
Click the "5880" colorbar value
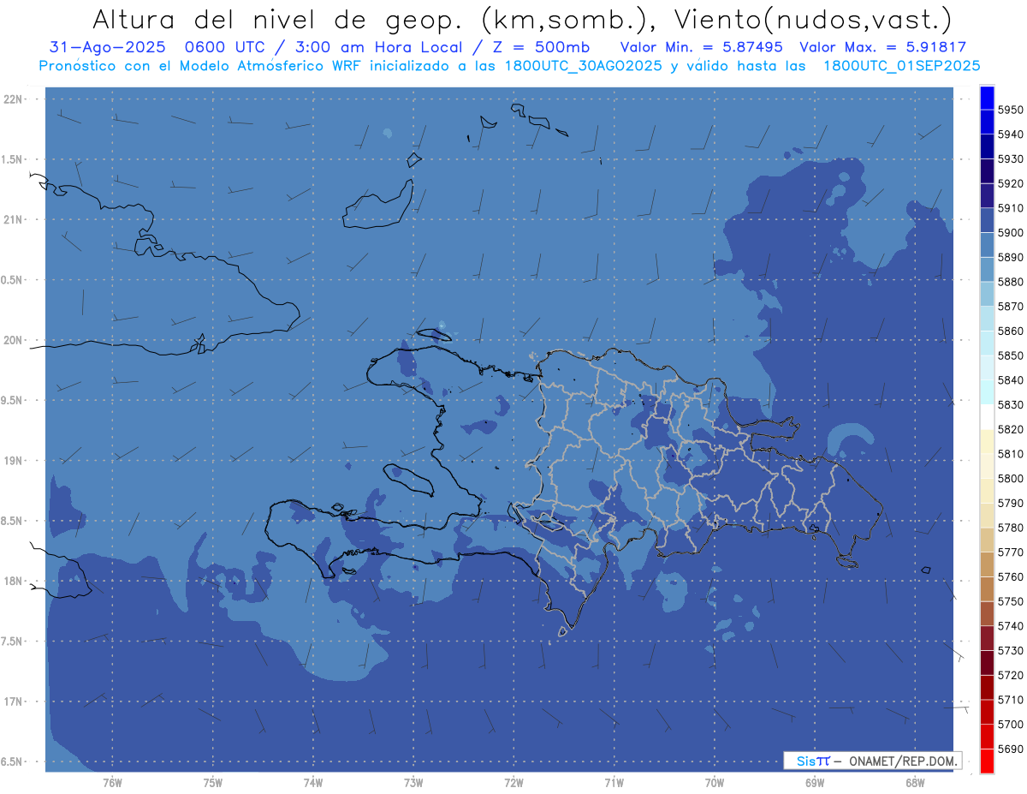tap(1011, 282)
